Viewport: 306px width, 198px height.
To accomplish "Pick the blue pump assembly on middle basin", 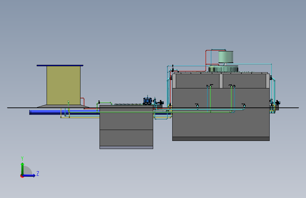I will (147, 101).
